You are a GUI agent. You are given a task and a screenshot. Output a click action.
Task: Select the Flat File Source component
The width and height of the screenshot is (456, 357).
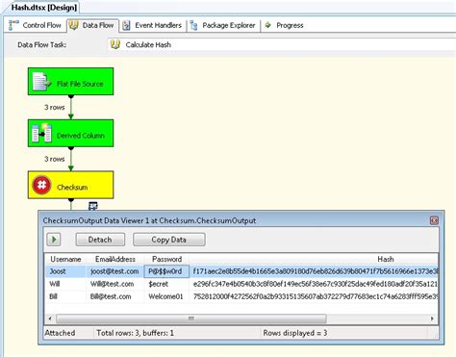[70, 81]
